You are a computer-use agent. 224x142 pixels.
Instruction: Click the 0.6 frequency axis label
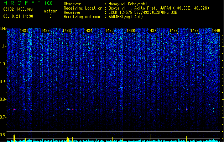click(x=3, y=135)
